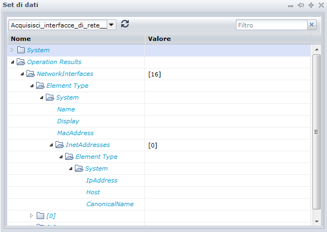Collapse the Element Type node under NetworkInterfaces
Viewport: 327px width, 232px height.
click(x=32, y=86)
